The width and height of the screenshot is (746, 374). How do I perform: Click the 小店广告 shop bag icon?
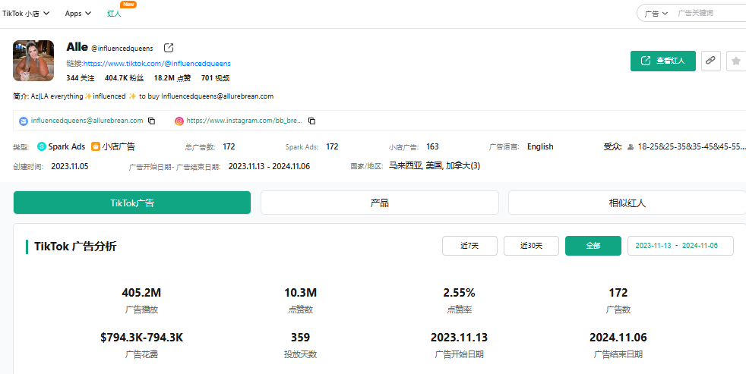tap(96, 146)
